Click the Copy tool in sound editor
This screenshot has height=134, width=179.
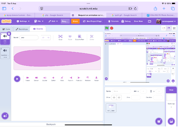click(60, 37)
